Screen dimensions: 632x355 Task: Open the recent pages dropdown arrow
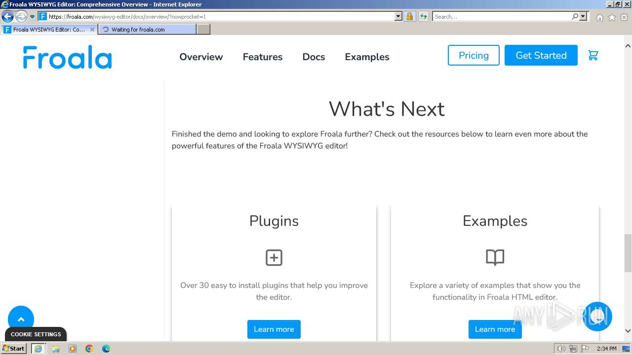click(33, 16)
